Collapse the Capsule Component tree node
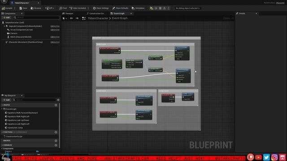The height and width of the screenshot is (161, 287). point(4,26)
